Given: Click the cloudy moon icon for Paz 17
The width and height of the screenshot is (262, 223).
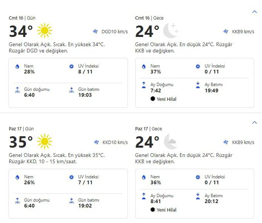Looking at the screenshot, I should click(171, 141).
